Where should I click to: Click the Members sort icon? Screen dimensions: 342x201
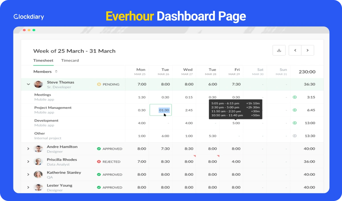pos(56,72)
